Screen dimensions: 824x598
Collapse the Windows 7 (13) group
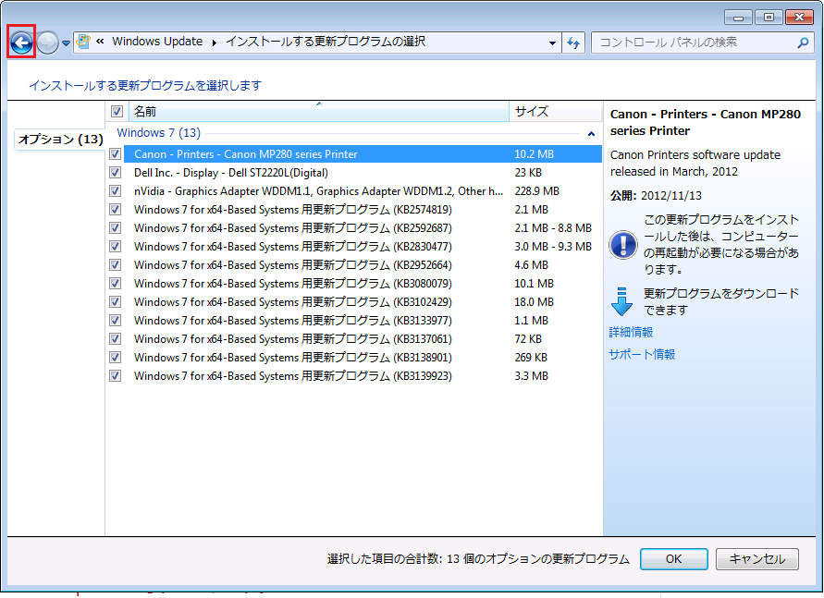(x=591, y=134)
